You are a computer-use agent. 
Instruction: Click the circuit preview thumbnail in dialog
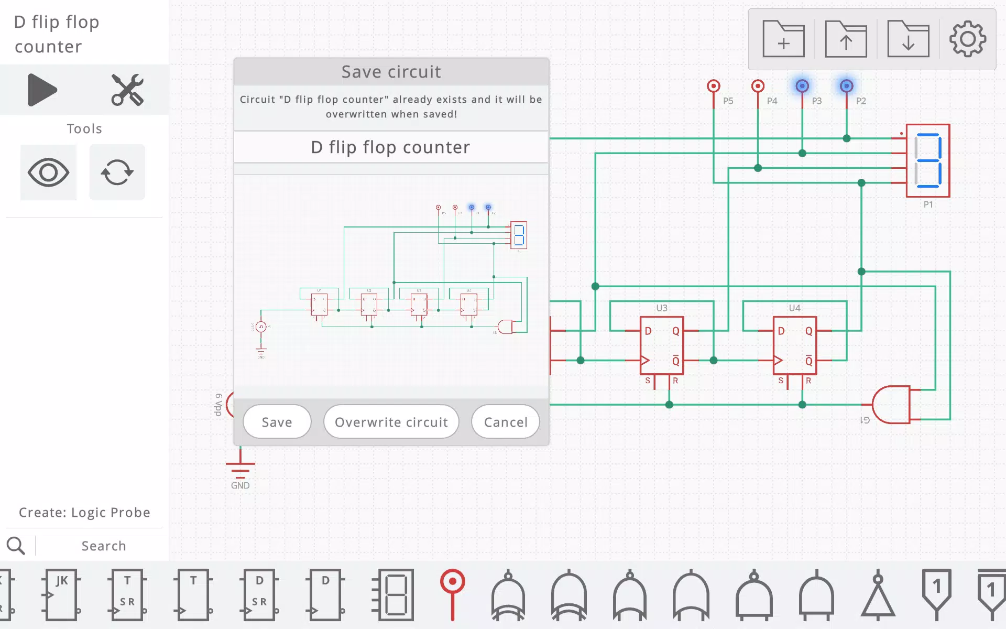391,281
